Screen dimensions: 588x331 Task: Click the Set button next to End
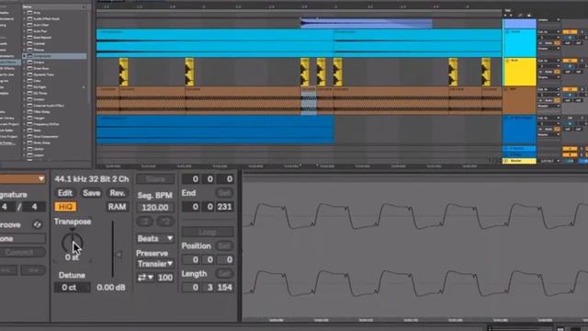click(224, 193)
